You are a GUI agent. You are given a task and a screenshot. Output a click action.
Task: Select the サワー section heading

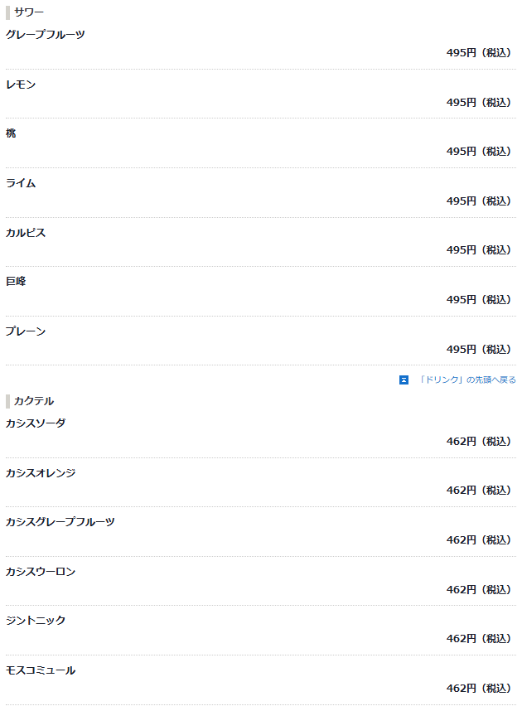point(28,12)
